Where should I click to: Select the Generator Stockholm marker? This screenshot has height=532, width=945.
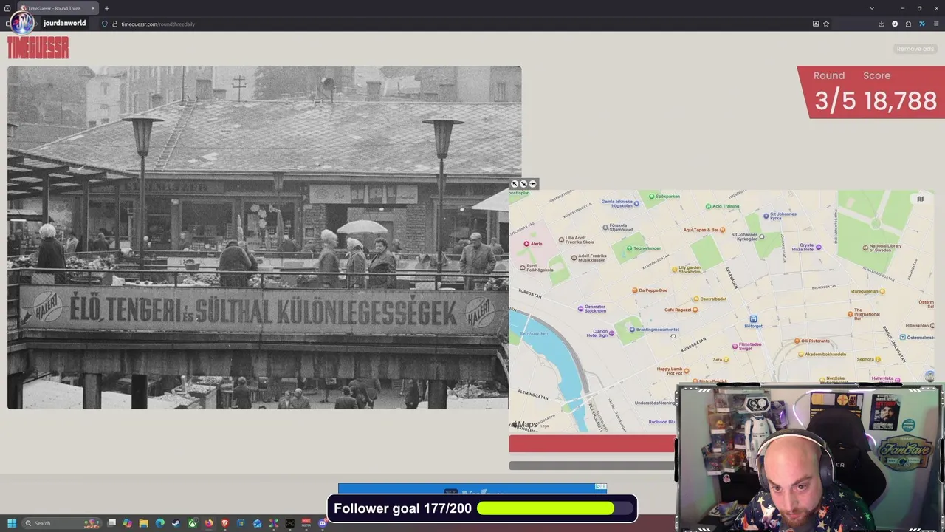tap(580, 307)
